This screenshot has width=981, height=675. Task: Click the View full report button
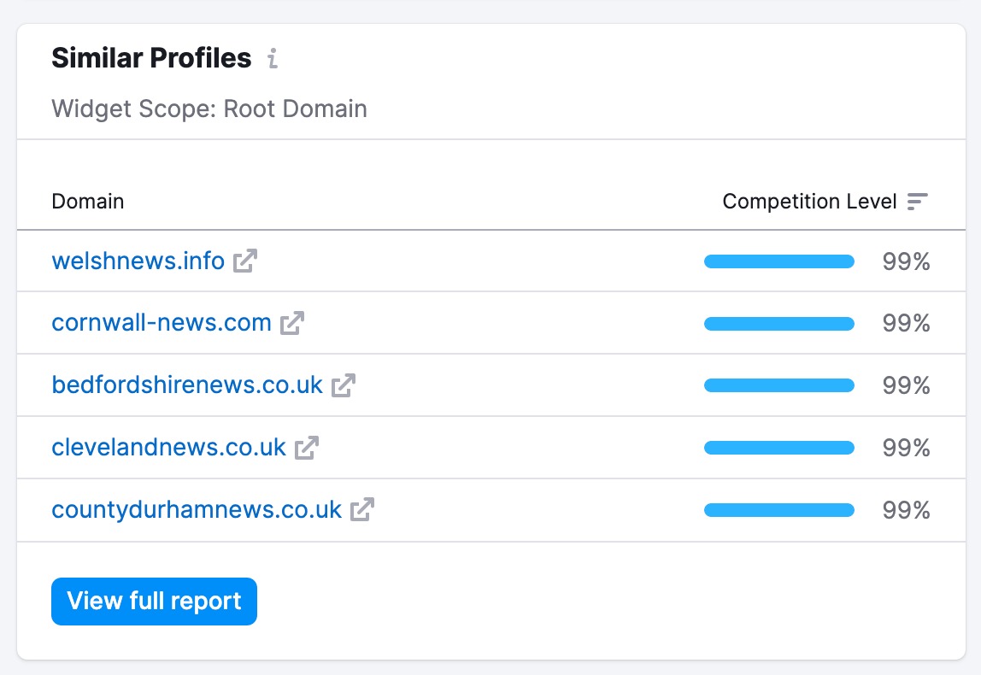[x=154, y=602]
